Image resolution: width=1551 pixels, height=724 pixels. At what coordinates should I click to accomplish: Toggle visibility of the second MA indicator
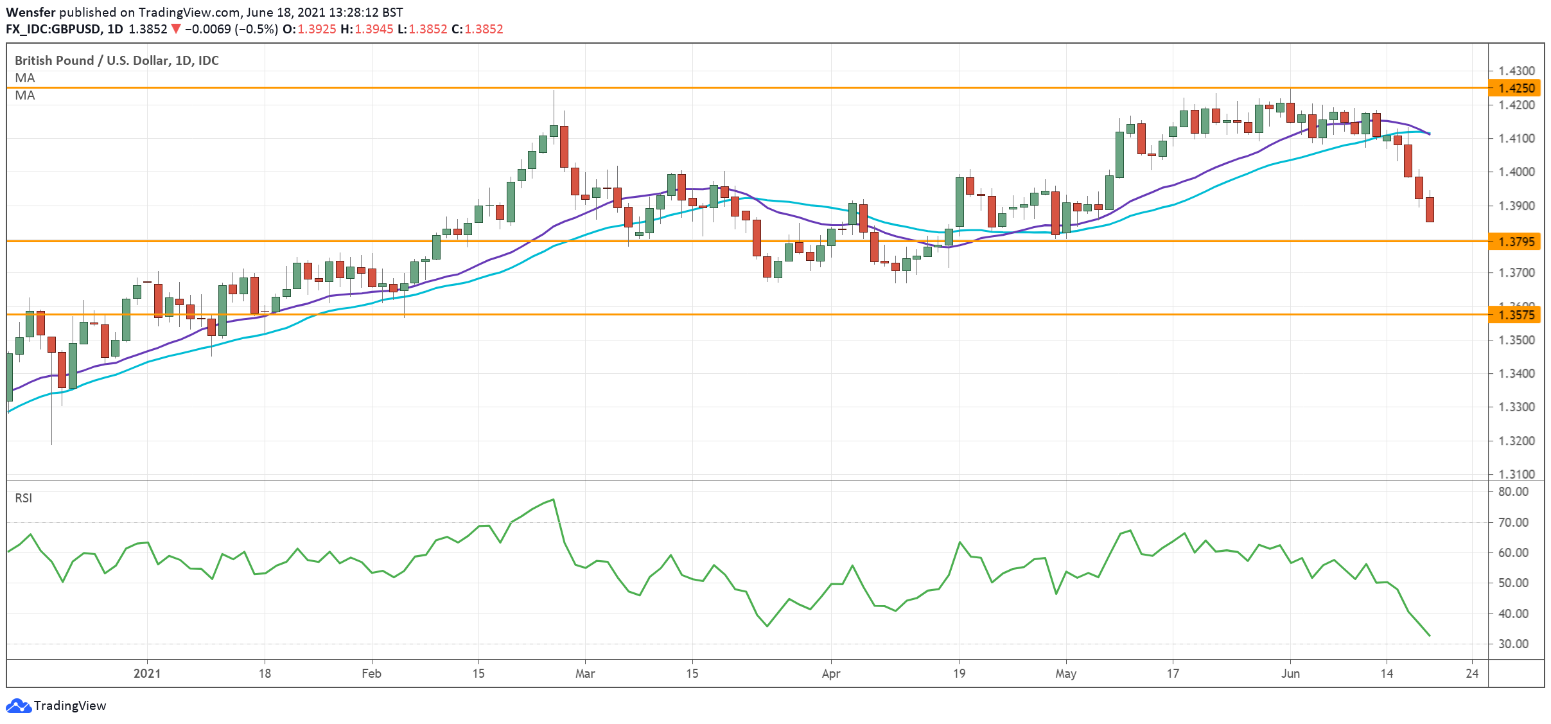click(24, 95)
